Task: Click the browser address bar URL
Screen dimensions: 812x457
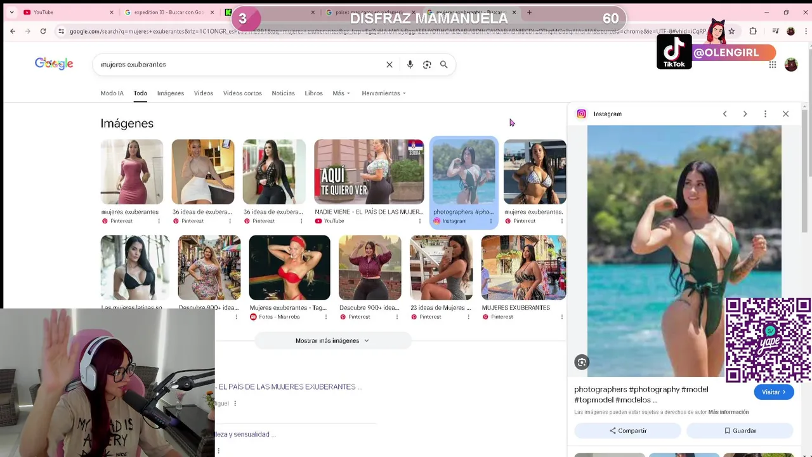Action: point(387,31)
